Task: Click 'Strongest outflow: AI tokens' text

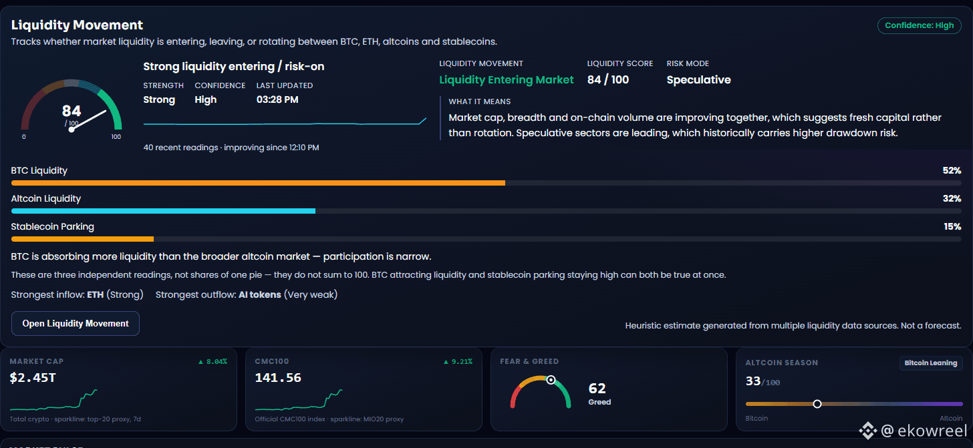Action: click(247, 294)
